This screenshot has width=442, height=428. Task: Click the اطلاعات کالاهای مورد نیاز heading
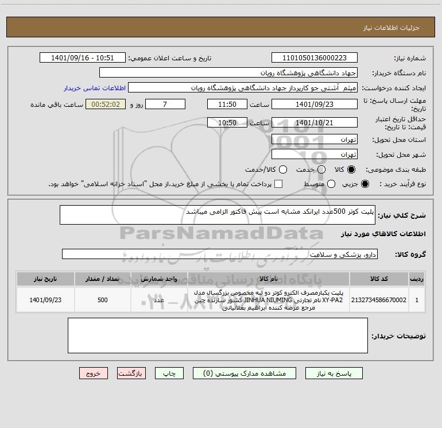(x=383, y=234)
